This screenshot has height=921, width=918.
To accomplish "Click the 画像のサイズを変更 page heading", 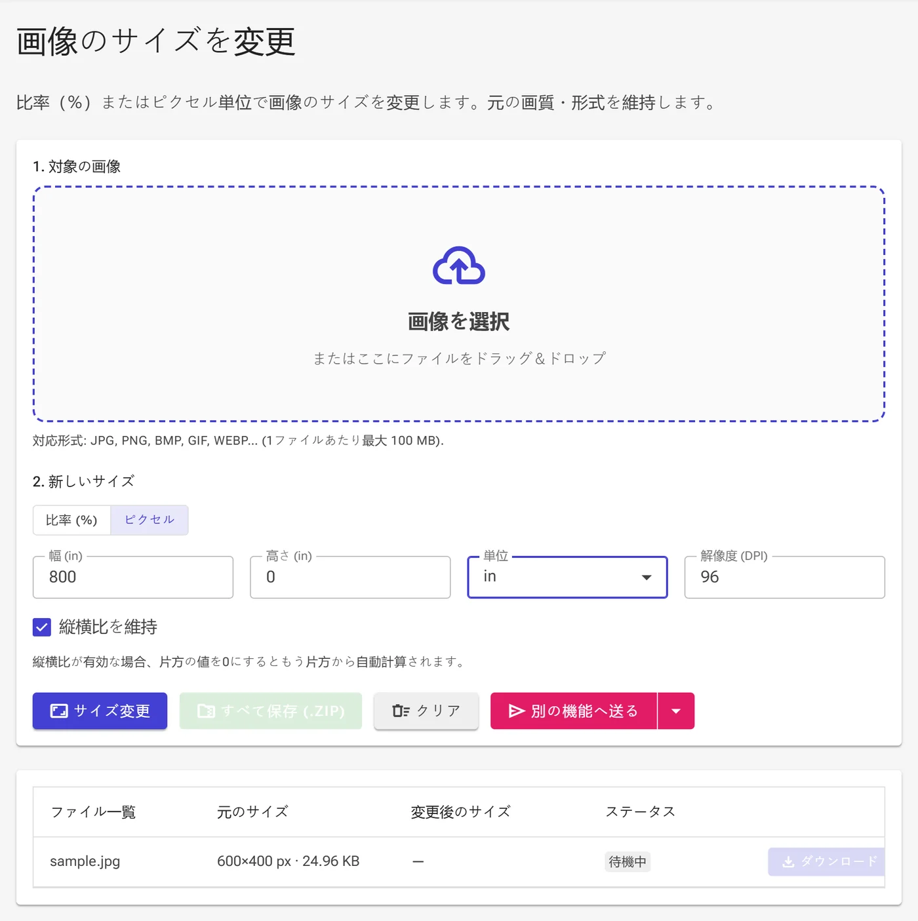I will click(x=156, y=42).
